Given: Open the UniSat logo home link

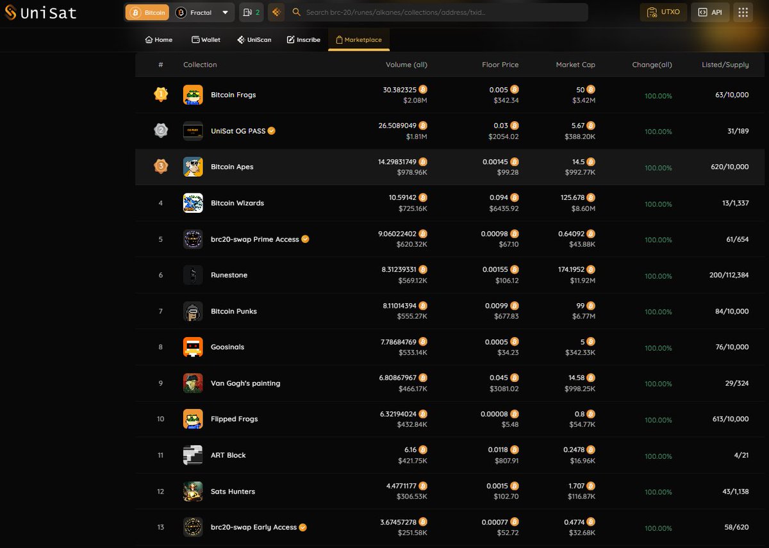Looking at the screenshot, I should [x=40, y=12].
